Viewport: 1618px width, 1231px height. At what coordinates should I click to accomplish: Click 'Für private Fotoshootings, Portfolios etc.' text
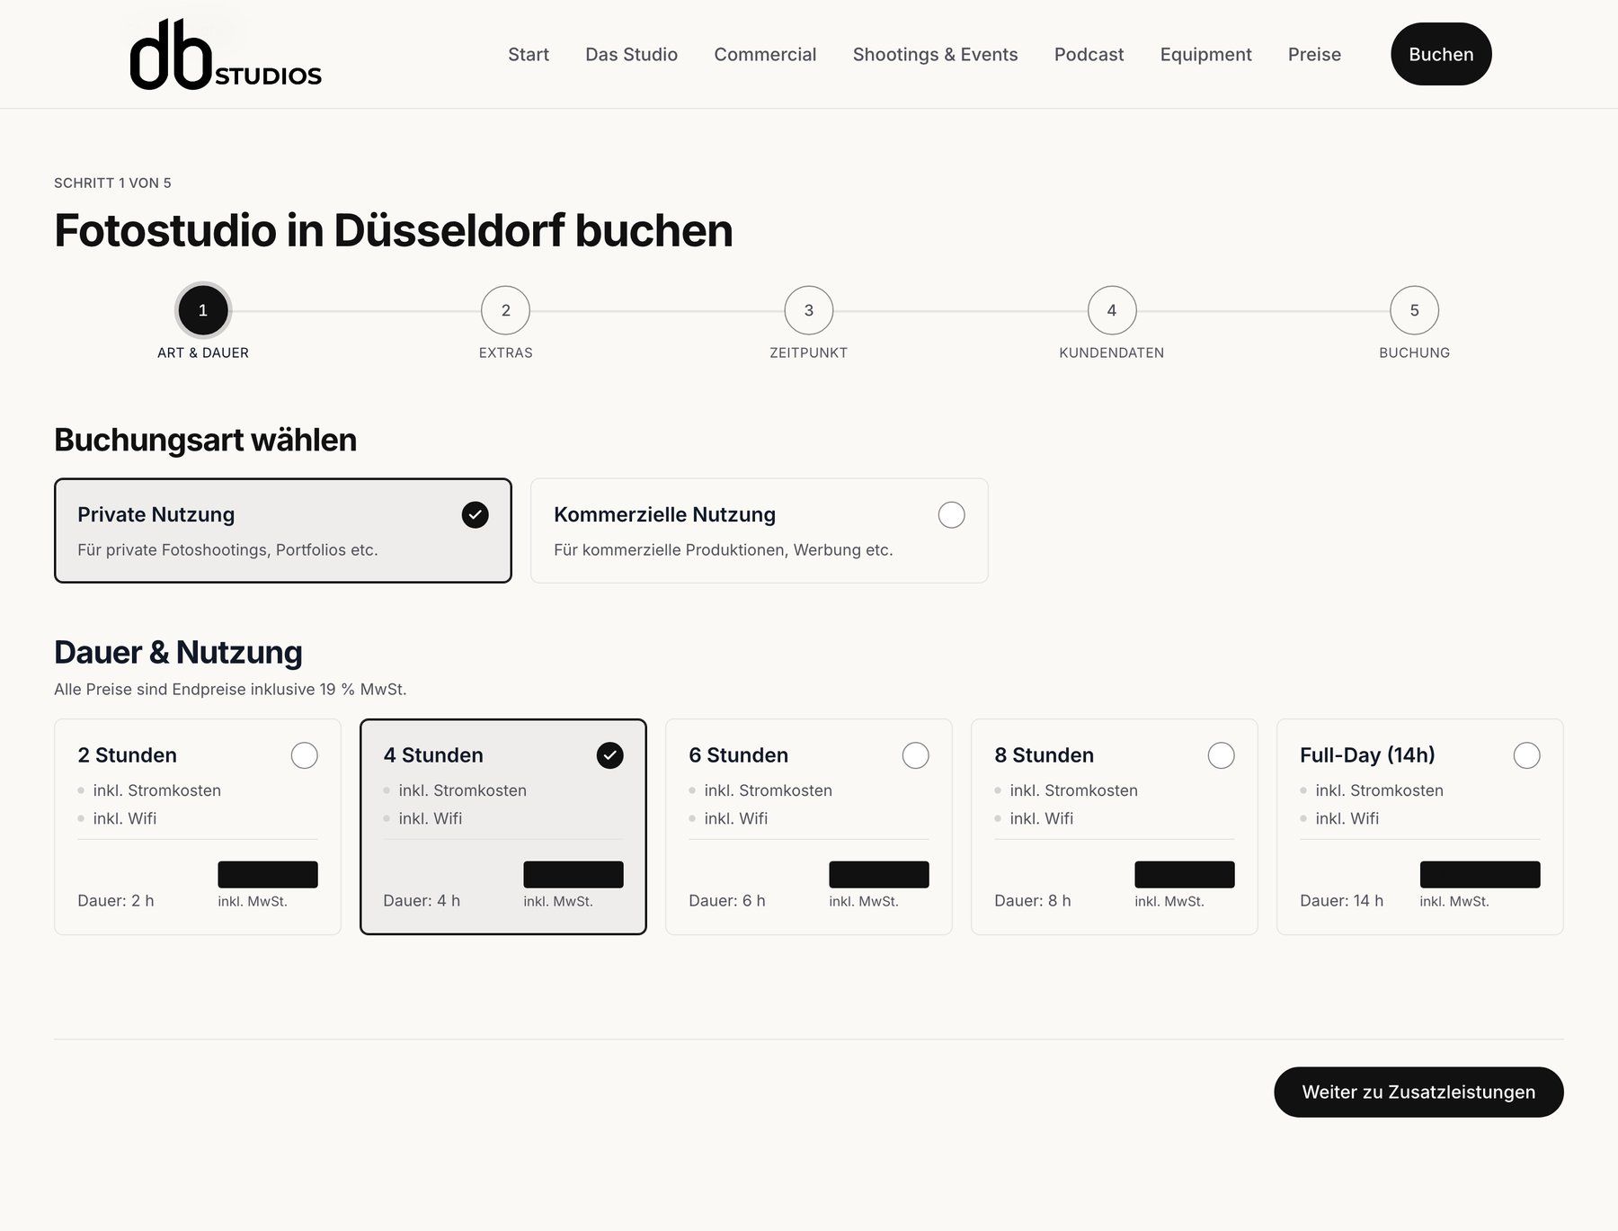click(x=227, y=550)
